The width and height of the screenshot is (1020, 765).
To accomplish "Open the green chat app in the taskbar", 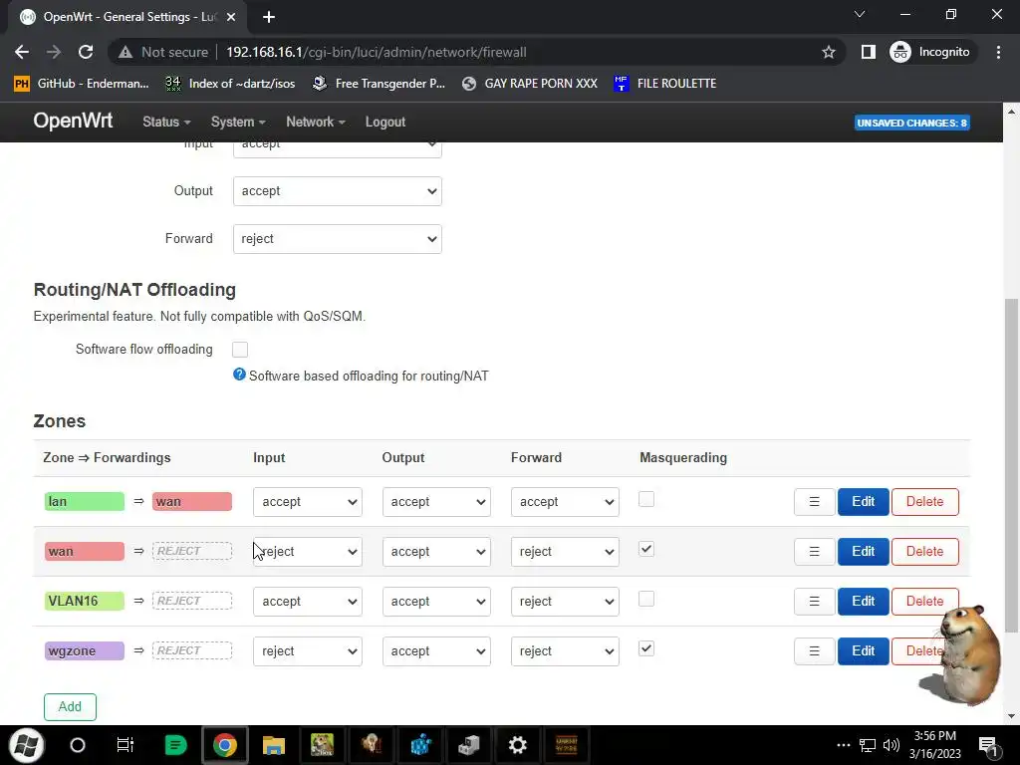I will click(175, 745).
